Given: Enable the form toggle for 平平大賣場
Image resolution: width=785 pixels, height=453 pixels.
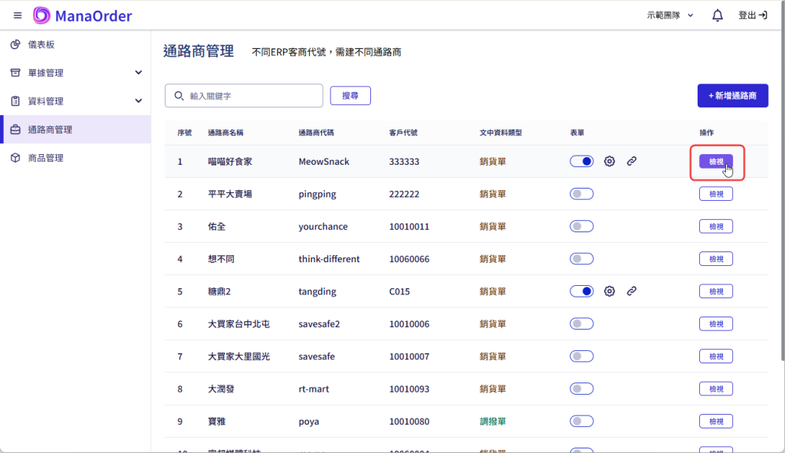Looking at the screenshot, I should [x=582, y=194].
